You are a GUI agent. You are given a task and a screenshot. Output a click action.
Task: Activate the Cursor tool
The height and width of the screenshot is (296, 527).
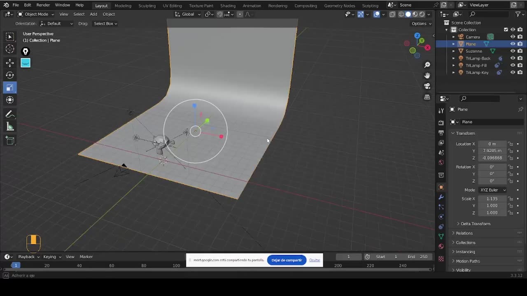tap(10, 49)
